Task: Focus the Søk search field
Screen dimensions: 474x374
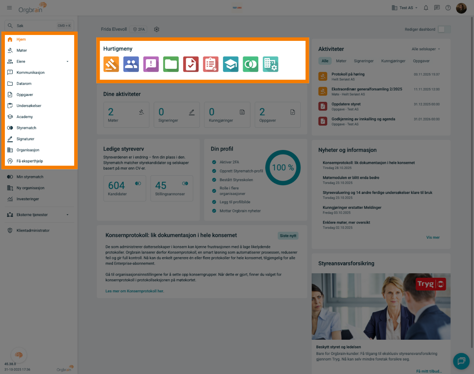Action: [x=39, y=26]
